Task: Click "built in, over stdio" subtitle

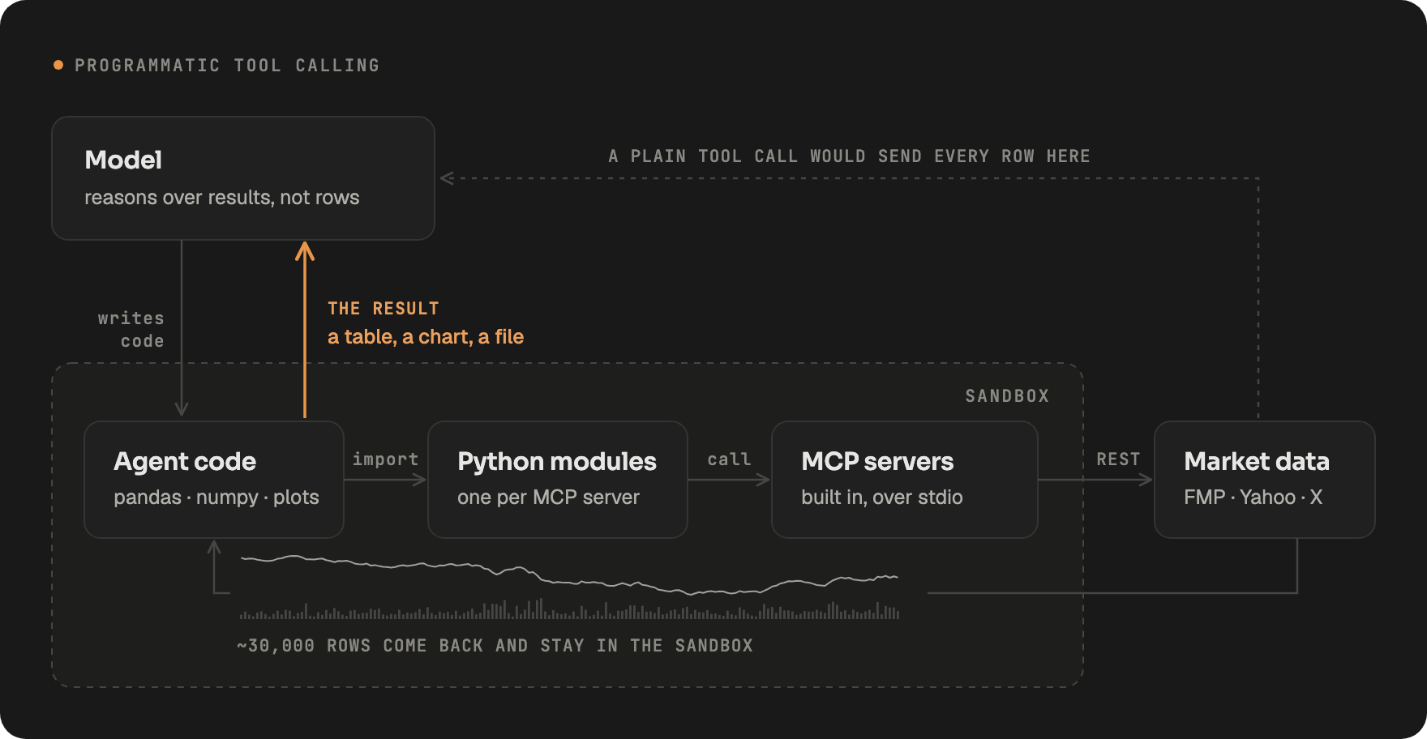Action: click(x=882, y=498)
